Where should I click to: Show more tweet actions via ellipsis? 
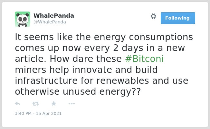(x=72, y=104)
